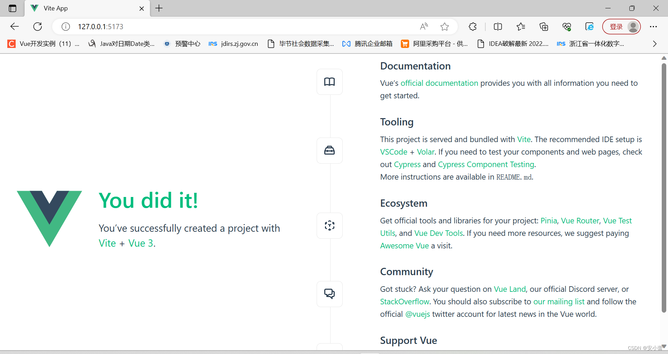Reload the page with the refresh icon
This screenshot has width=668, height=354.
point(38,26)
